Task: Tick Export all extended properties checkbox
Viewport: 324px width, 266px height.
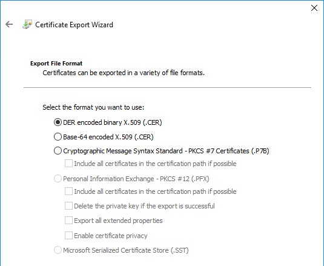Action: [68, 221]
